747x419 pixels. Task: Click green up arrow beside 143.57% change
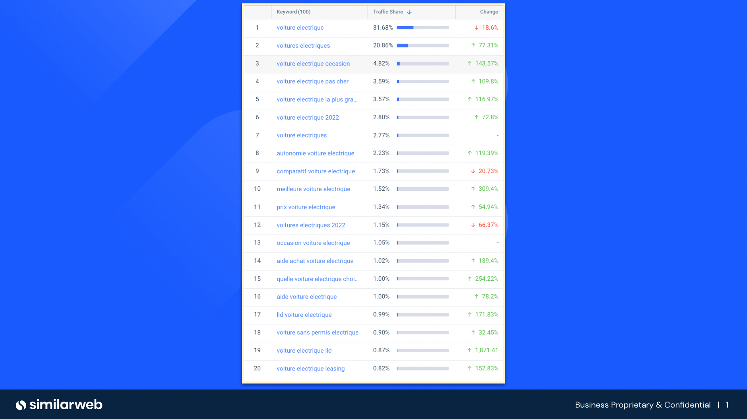470,64
